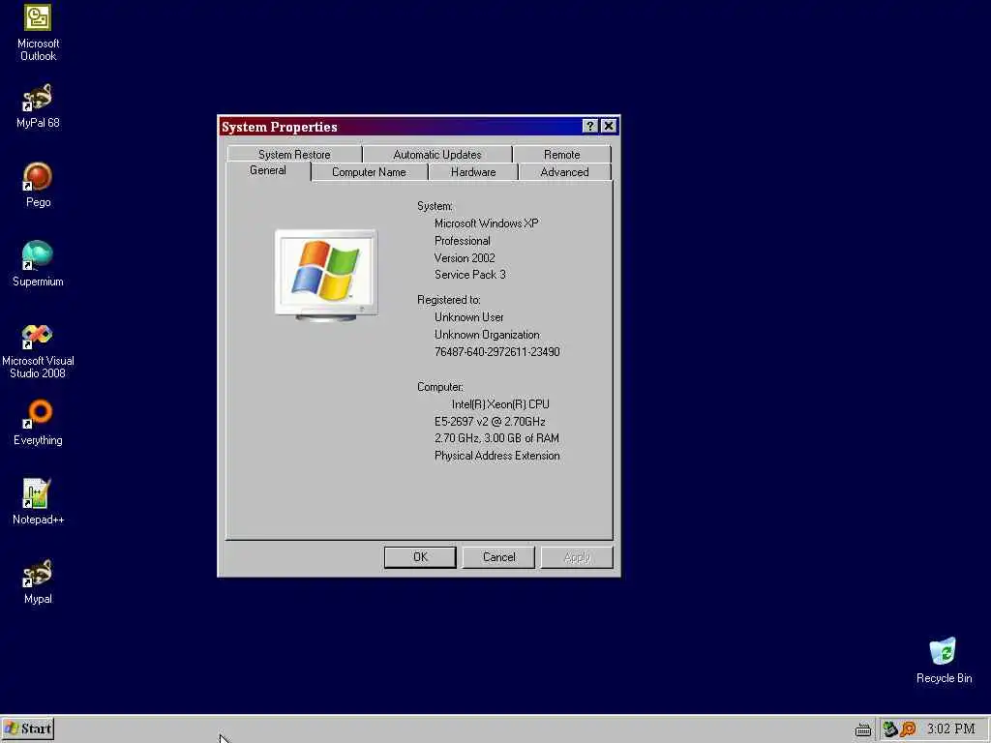Screen dimensions: 991x743
Task: Click the "2.70 GHz, 3.00 GB of RAM" text
Action: [x=496, y=438]
